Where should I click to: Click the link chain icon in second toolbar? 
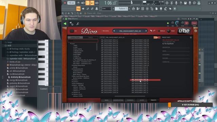(92, 9)
